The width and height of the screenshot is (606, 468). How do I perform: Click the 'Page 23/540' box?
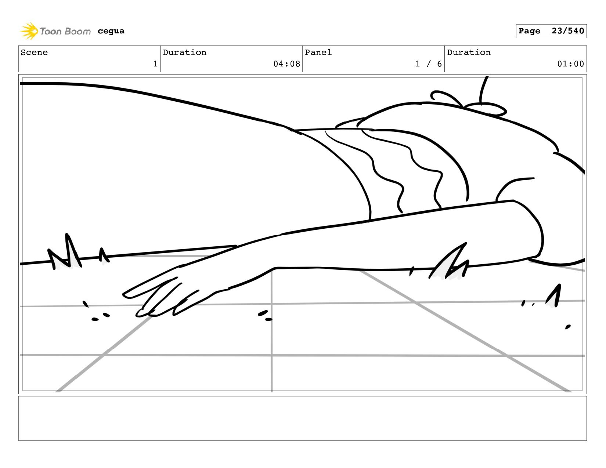click(x=551, y=31)
